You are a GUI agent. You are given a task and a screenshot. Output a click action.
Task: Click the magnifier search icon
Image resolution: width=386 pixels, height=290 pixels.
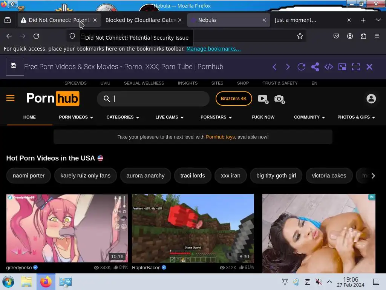tap(107, 99)
